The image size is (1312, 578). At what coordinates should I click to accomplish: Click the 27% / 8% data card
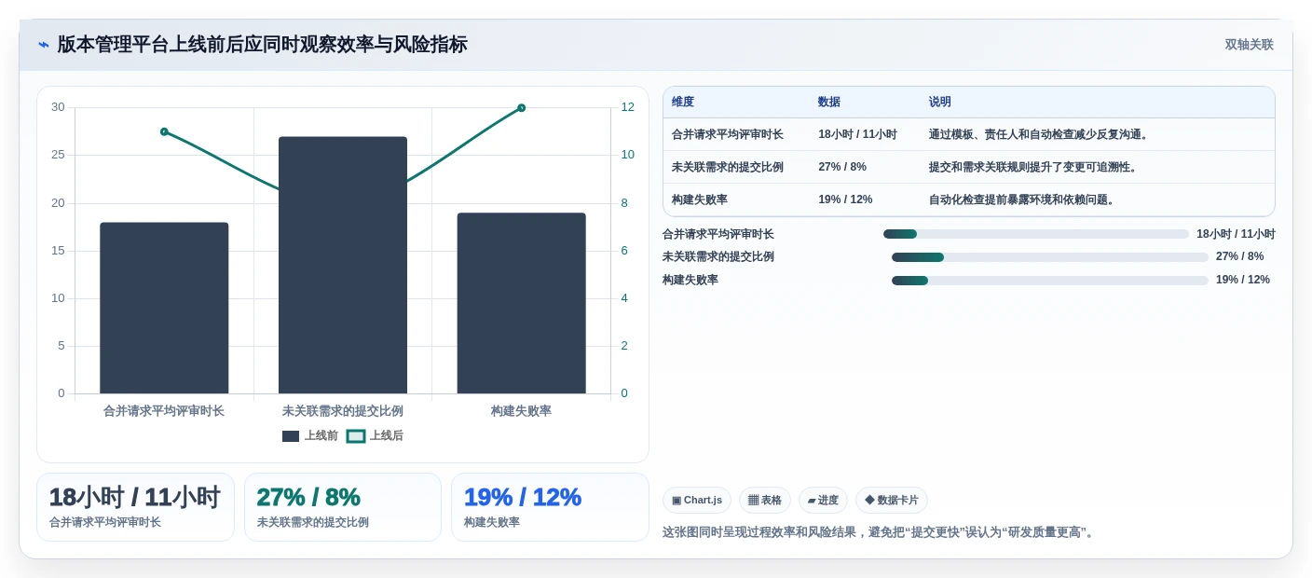[343, 507]
